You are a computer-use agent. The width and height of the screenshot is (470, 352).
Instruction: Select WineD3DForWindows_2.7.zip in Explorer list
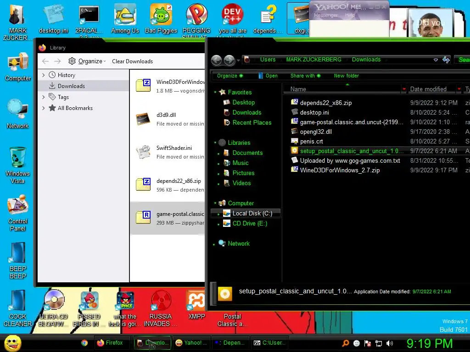point(340,170)
